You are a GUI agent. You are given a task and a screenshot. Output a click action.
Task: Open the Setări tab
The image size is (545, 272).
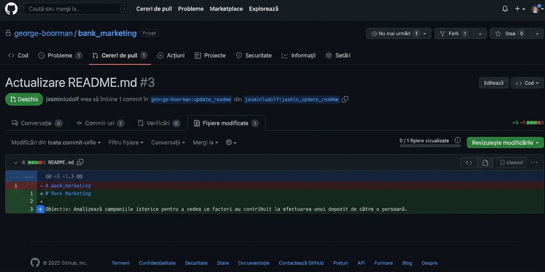pyautogui.click(x=338, y=56)
